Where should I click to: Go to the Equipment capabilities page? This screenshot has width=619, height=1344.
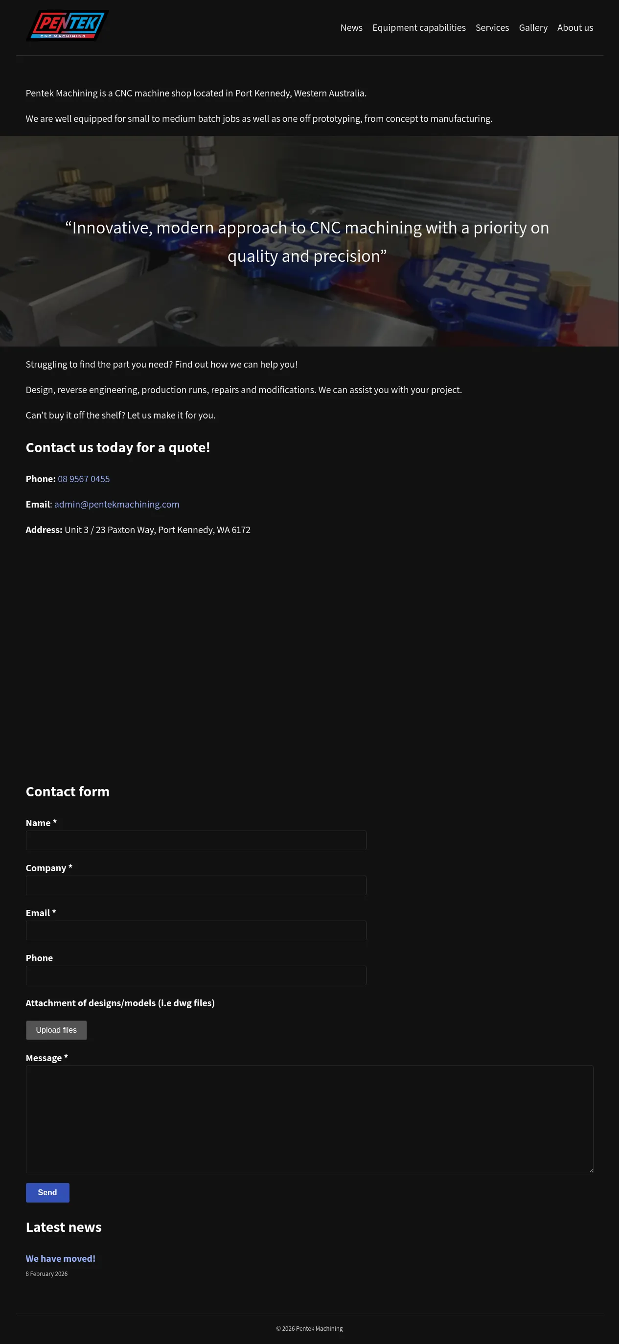coord(419,28)
